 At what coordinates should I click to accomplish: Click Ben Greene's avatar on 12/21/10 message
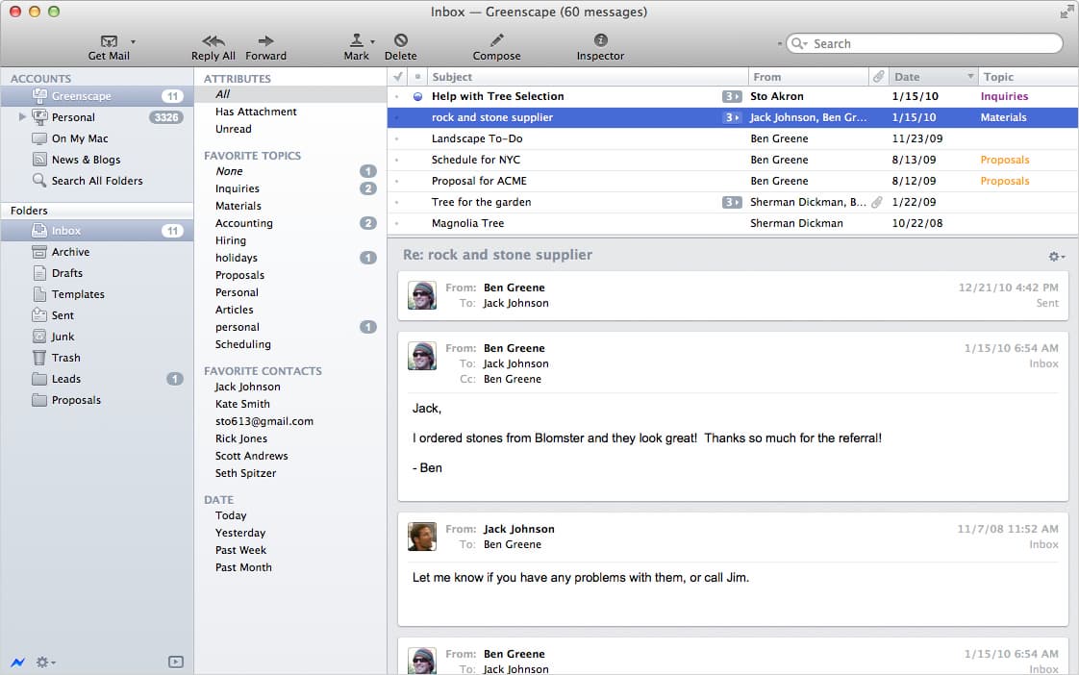pyautogui.click(x=422, y=295)
